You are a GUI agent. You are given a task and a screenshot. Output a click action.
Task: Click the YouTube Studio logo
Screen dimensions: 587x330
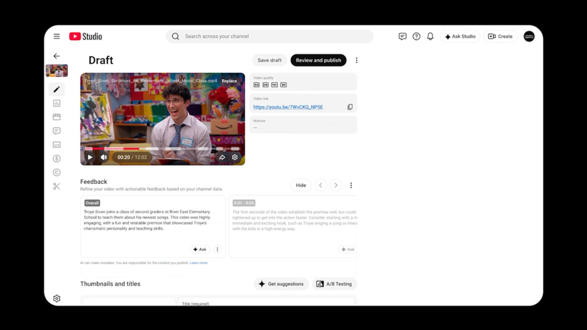coord(85,36)
